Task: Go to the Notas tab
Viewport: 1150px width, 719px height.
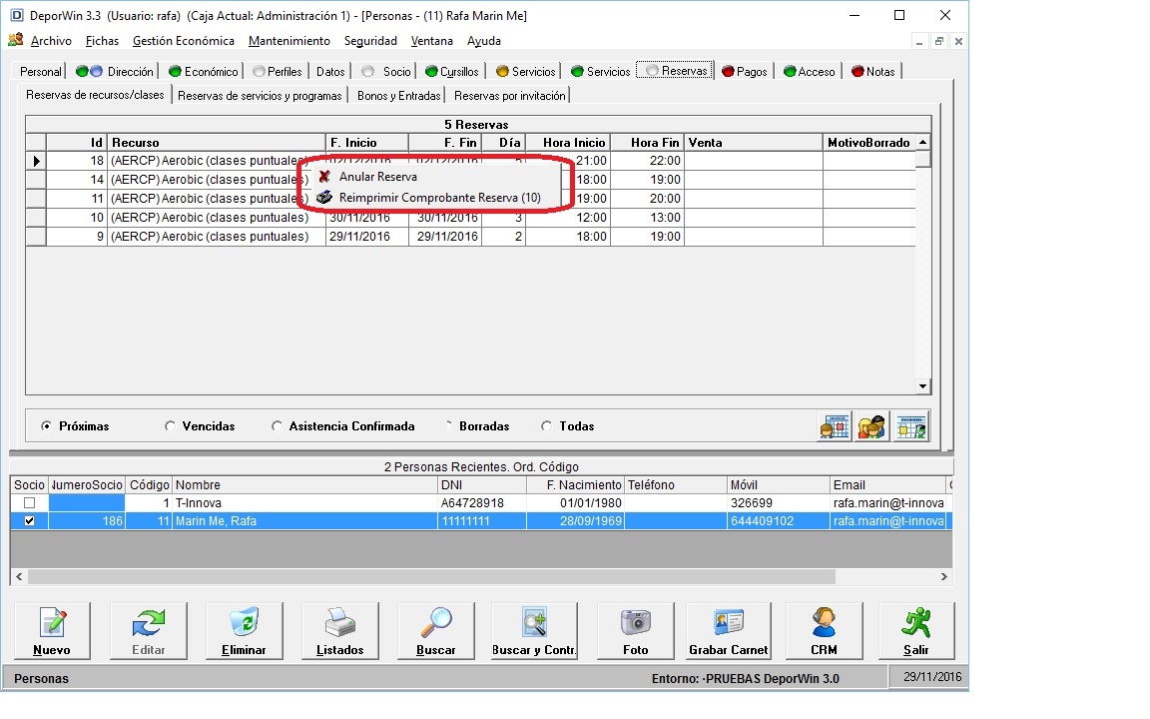Action: (873, 71)
